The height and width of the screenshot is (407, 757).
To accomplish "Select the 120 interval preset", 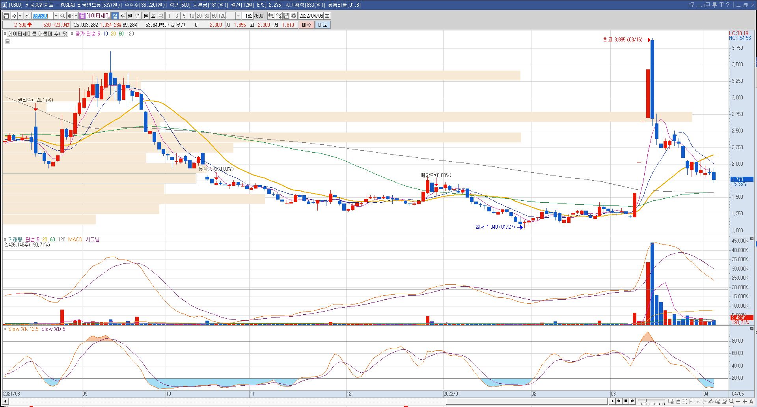I will (x=222, y=16).
